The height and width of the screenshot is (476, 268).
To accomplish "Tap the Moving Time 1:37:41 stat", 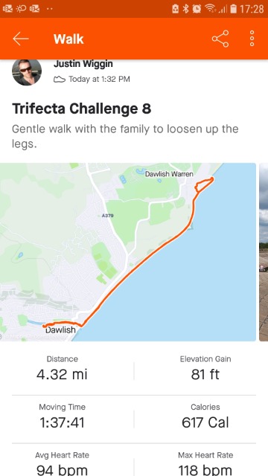I will tap(62, 416).
